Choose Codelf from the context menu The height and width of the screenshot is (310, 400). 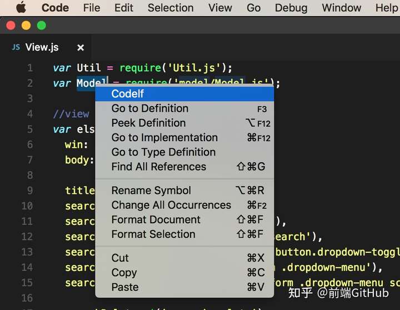click(184, 94)
